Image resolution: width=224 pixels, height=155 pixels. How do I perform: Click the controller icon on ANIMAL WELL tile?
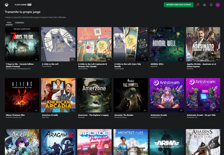point(181,59)
